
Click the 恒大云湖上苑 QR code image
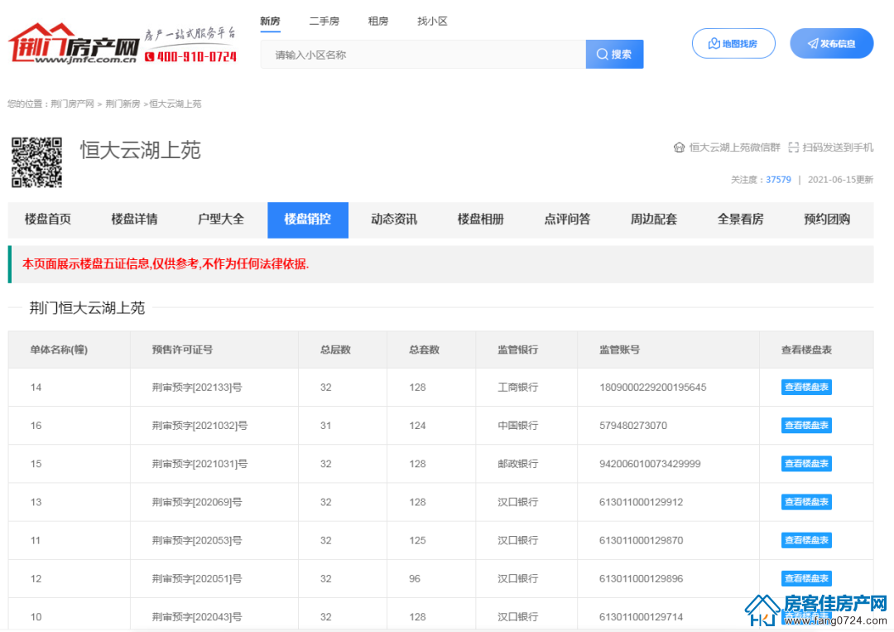pos(37,162)
